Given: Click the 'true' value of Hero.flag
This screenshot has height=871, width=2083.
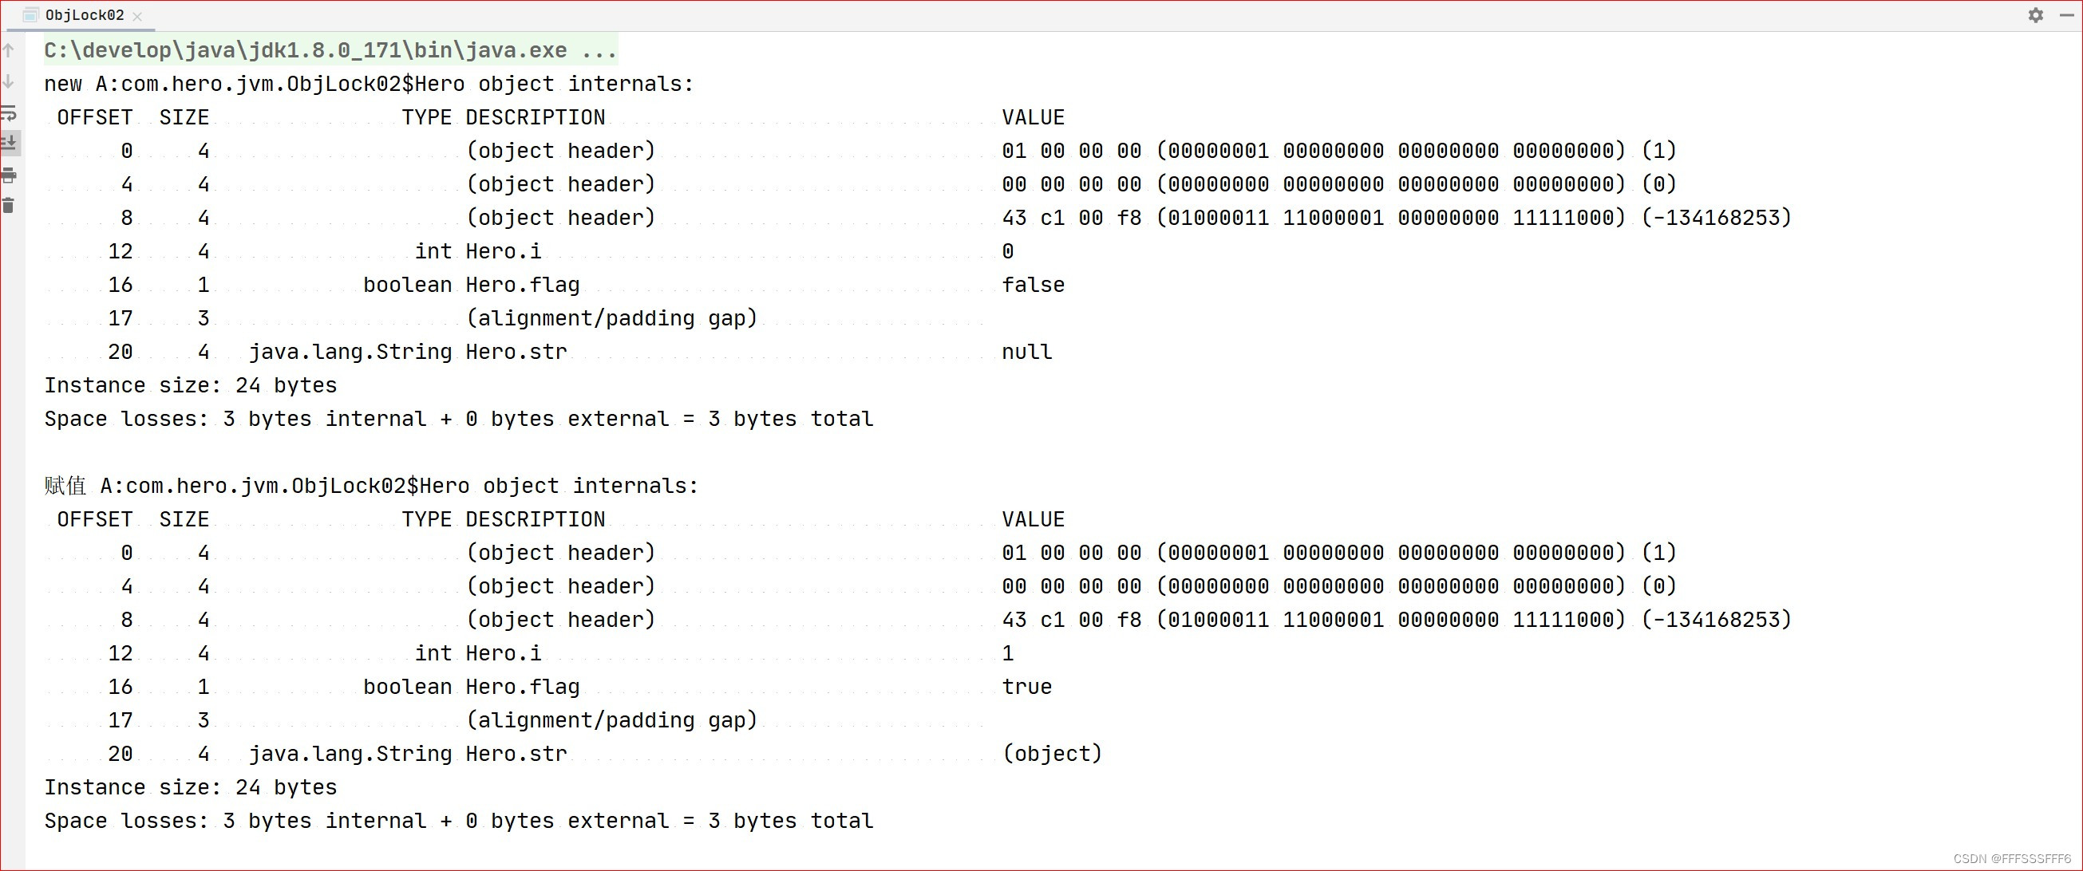Looking at the screenshot, I should tap(1027, 687).
